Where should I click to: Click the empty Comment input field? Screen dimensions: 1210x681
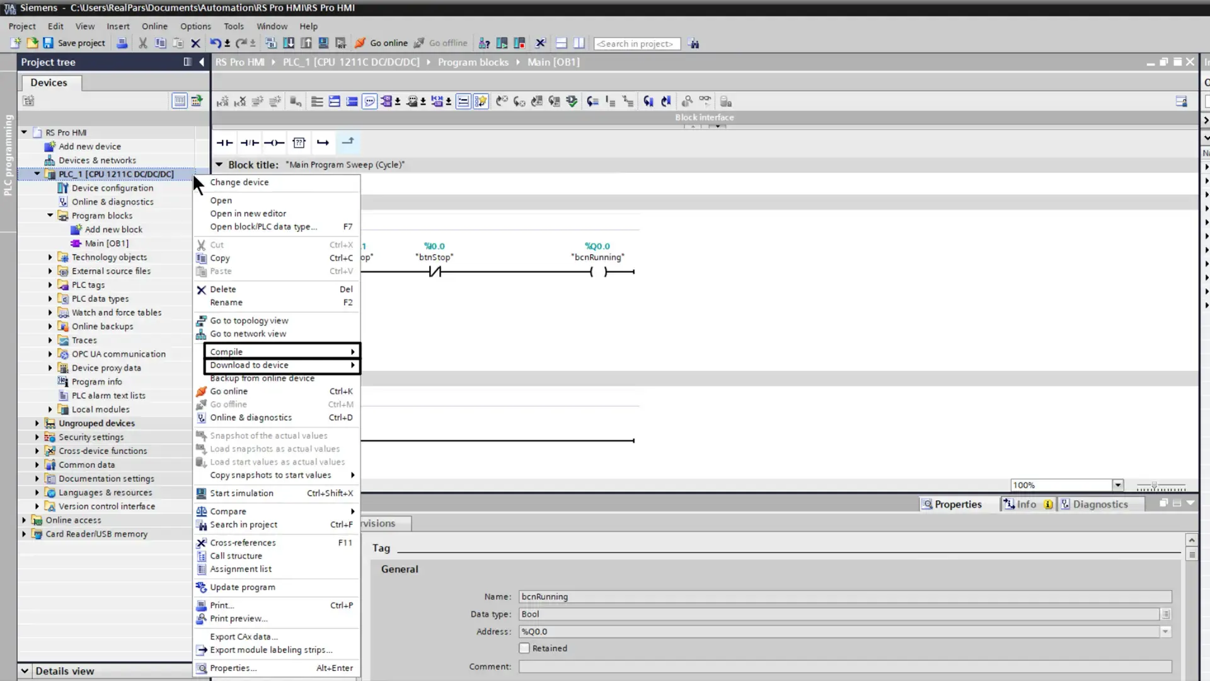[x=845, y=666]
